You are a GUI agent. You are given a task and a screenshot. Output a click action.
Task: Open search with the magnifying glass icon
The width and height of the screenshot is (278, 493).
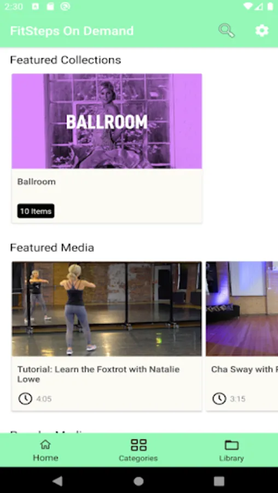[x=227, y=31]
